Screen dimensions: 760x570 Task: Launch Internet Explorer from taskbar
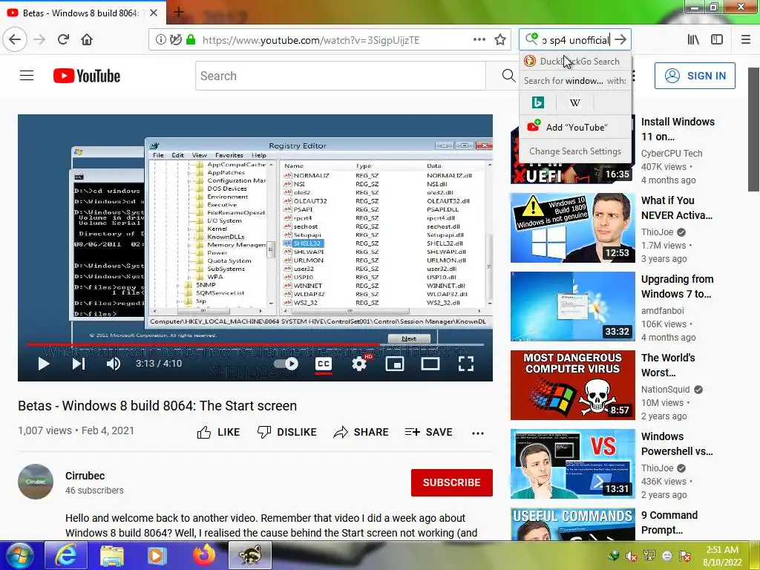66,555
